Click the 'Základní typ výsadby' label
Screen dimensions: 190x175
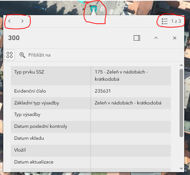point(37,103)
